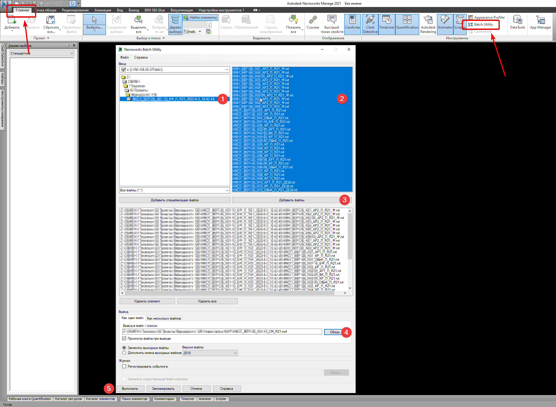Click Быстрый показ свойств icon
Image resolution: width=556 pixels, height=407 pixels.
(x=332, y=24)
